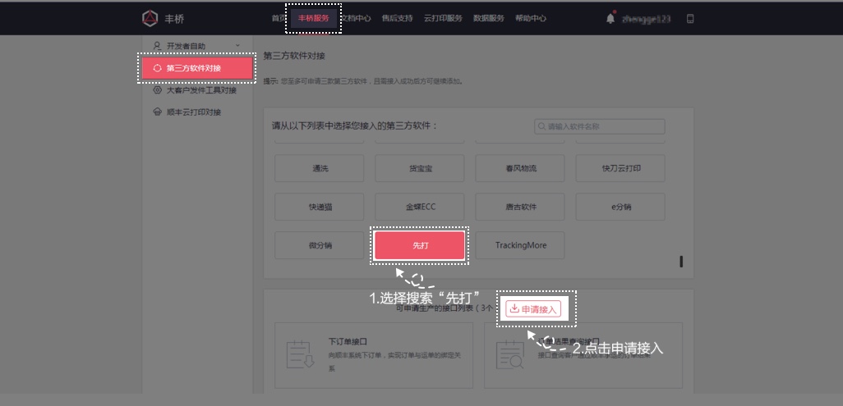Open the 丰桥服务 menu
This screenshot has width=843, height=406.
pyautogui.click(x=313, y=18)
